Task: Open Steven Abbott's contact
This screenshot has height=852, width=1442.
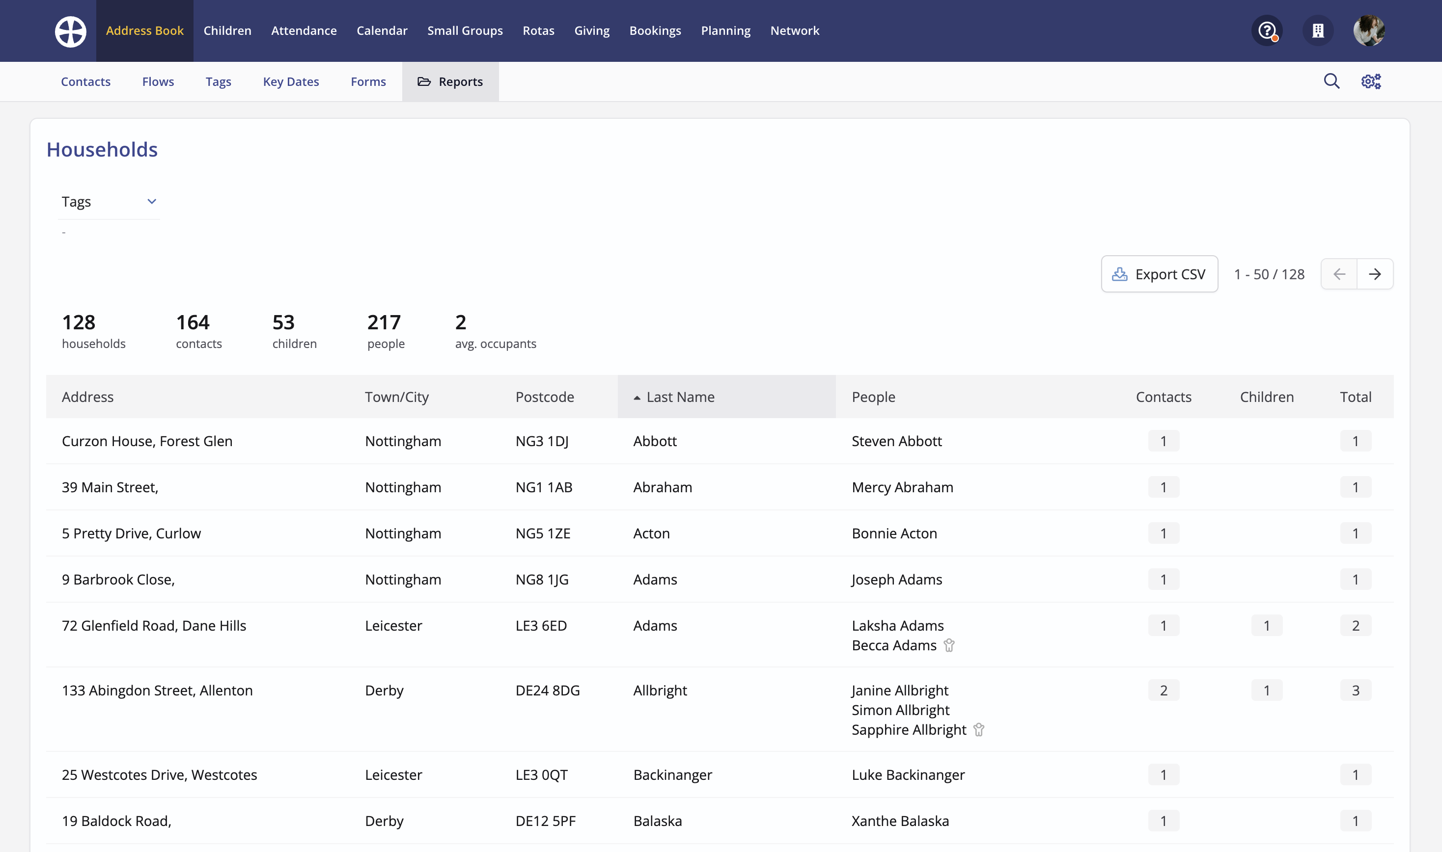Action: (x=896, y=441)
